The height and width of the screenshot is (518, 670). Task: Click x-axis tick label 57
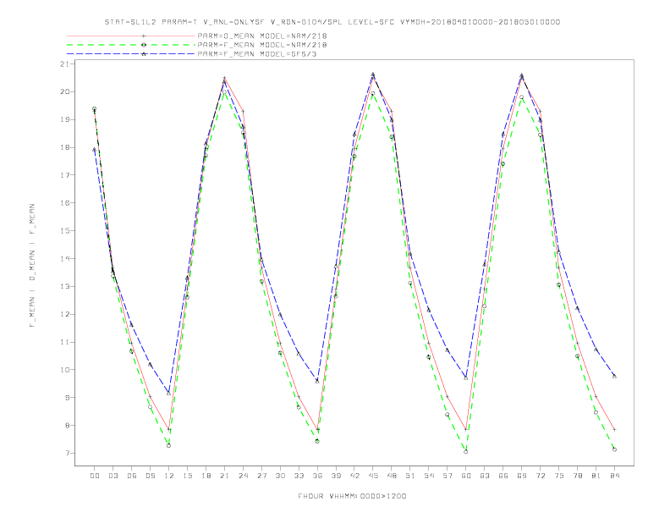tap(448, 476)
